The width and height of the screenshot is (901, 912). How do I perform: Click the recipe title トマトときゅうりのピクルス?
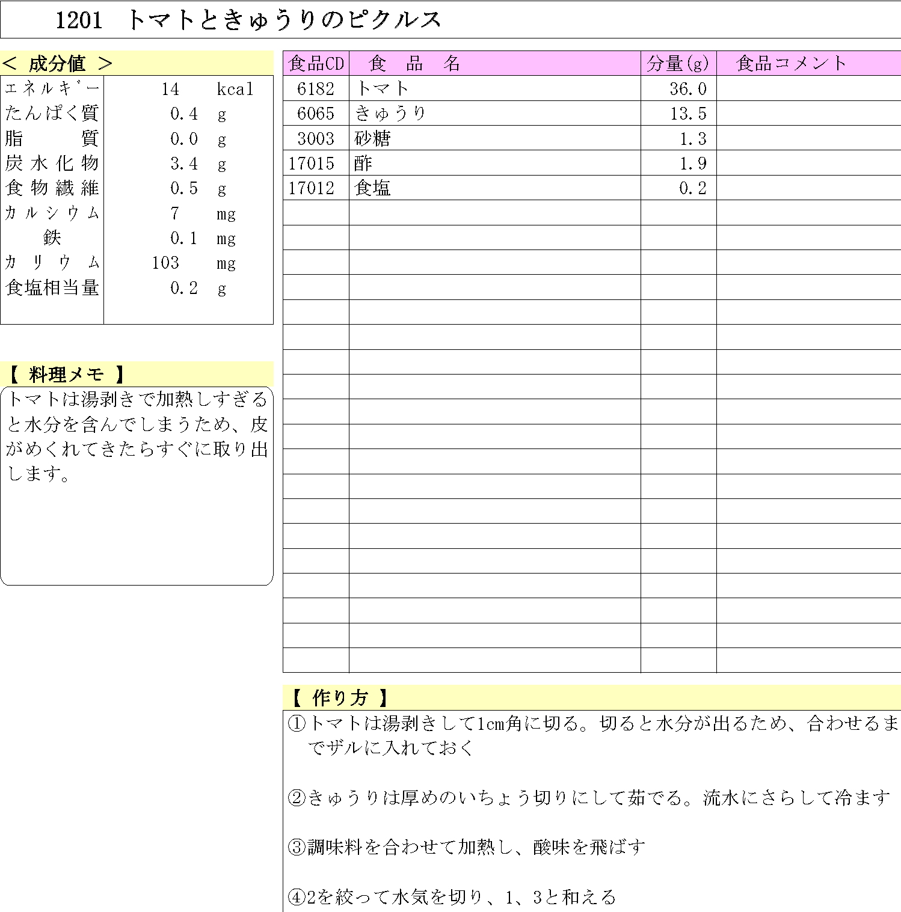pos(284,20)
